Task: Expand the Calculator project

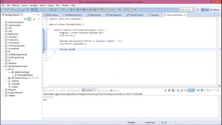Action: click(x=3, y=37)
